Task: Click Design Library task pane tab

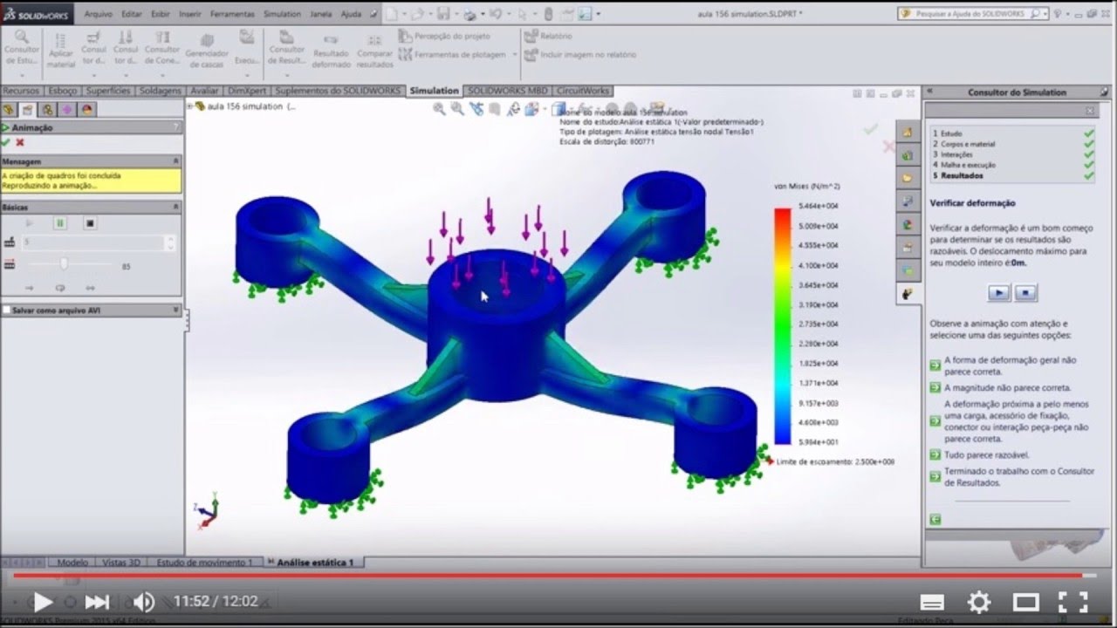Action: 908,155
